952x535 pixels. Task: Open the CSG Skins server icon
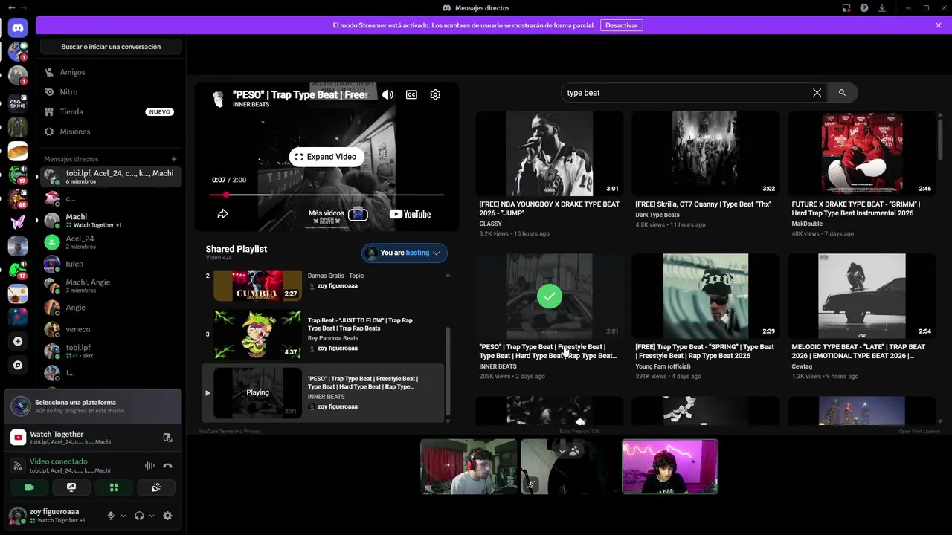18,103
